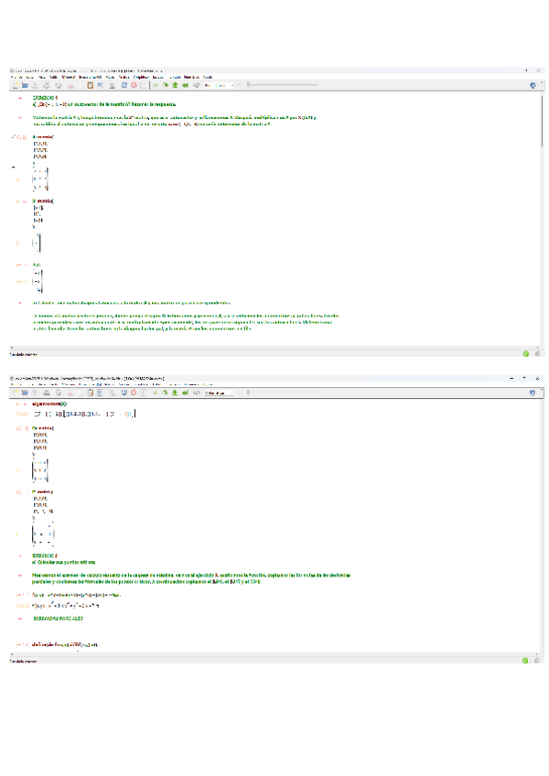Screen dimensions: 549x776
Task: Collapse the EJERCICIO 1 title cell
Action: pos(20,96)
